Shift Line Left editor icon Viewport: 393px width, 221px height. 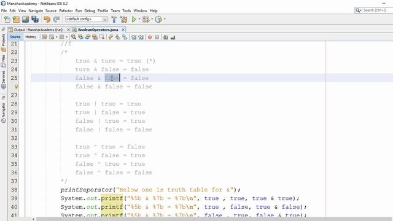[134, 37]
